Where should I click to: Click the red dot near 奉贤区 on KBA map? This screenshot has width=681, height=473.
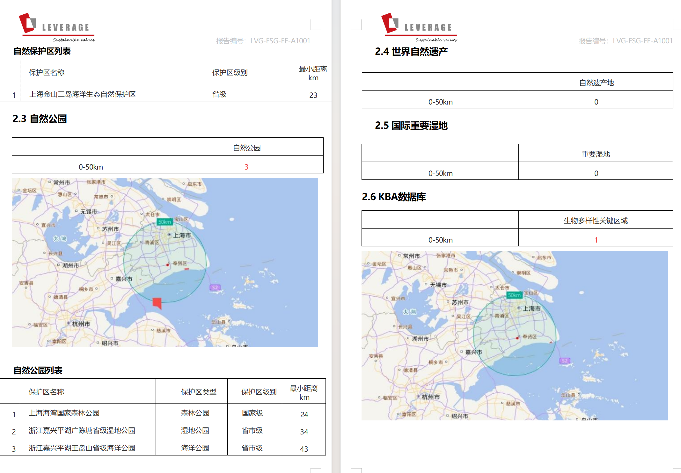[x=517, y=338]
